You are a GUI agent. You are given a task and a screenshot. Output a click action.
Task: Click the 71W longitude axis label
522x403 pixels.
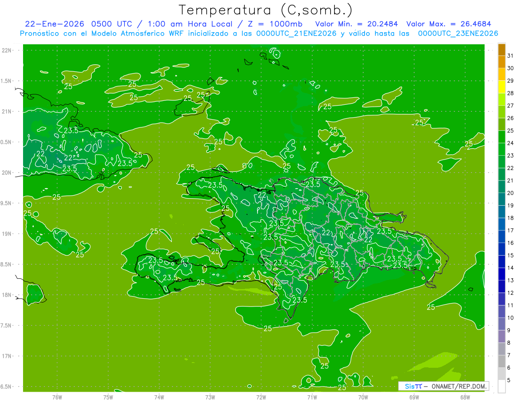pos(312,397)
